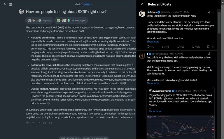Open the XRP chart image thumbnail
224x139 pixels.
click(x=181, y=127)
